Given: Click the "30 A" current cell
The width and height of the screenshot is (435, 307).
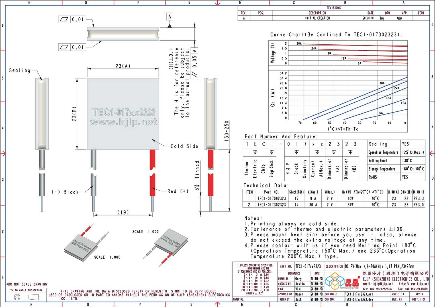Looking at the screenshot, I should (313, 205).
